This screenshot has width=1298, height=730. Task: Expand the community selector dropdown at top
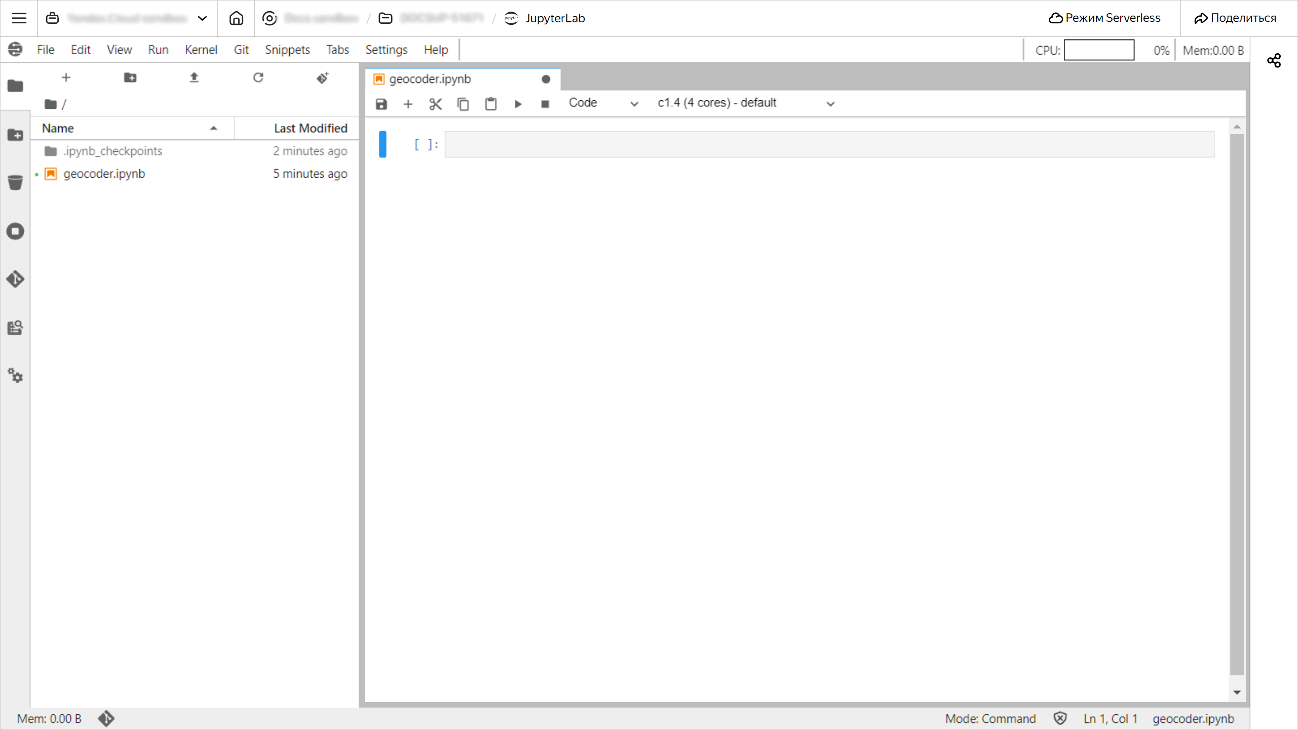pyautogui.click(x=202, y=18)
